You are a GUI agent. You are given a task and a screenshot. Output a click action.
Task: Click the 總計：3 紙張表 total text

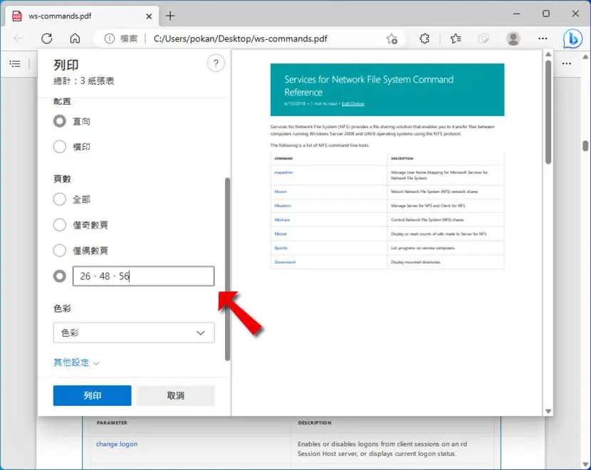84,81
